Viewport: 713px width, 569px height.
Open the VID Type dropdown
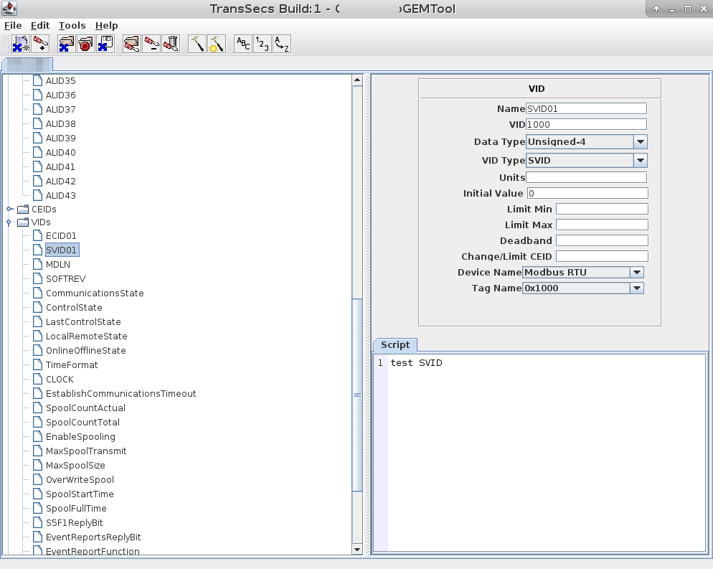coord(641,161)
